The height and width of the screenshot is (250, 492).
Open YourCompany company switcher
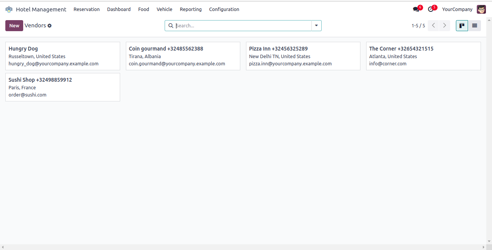(x=457, y=9)
